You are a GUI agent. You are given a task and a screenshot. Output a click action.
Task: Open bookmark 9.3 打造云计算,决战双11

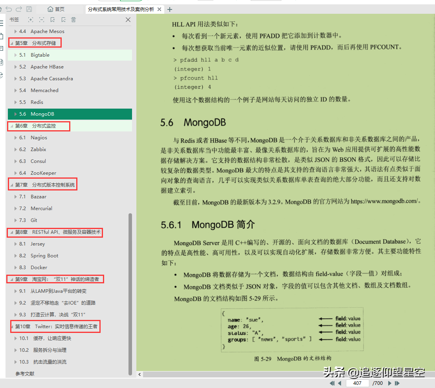pos(52,315)
